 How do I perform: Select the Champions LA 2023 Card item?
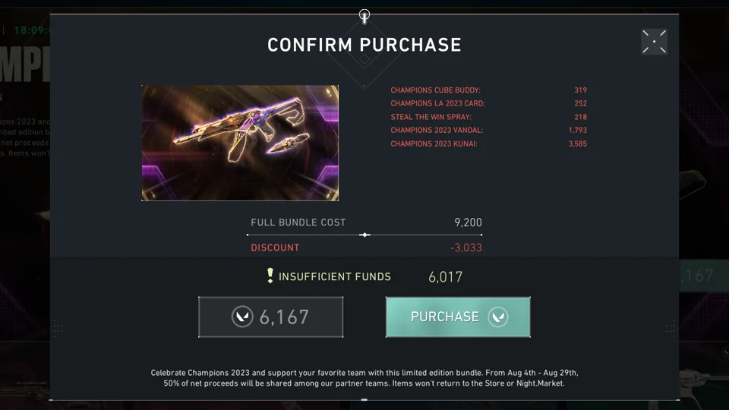[x=437, y=103]
